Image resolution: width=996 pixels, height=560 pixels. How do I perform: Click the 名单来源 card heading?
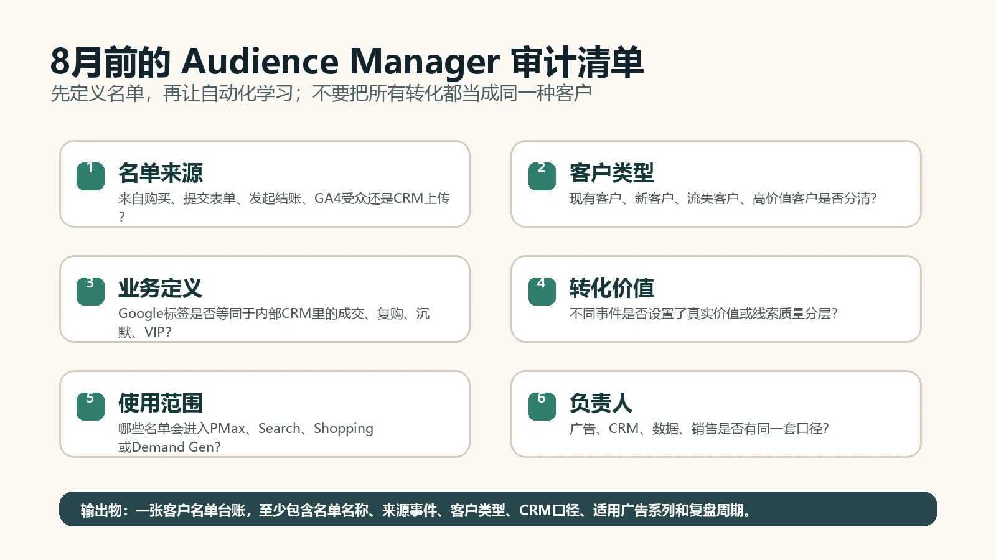161,173
